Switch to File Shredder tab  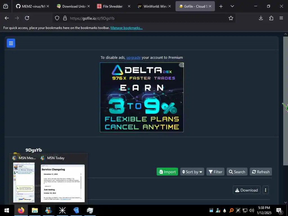112,6
